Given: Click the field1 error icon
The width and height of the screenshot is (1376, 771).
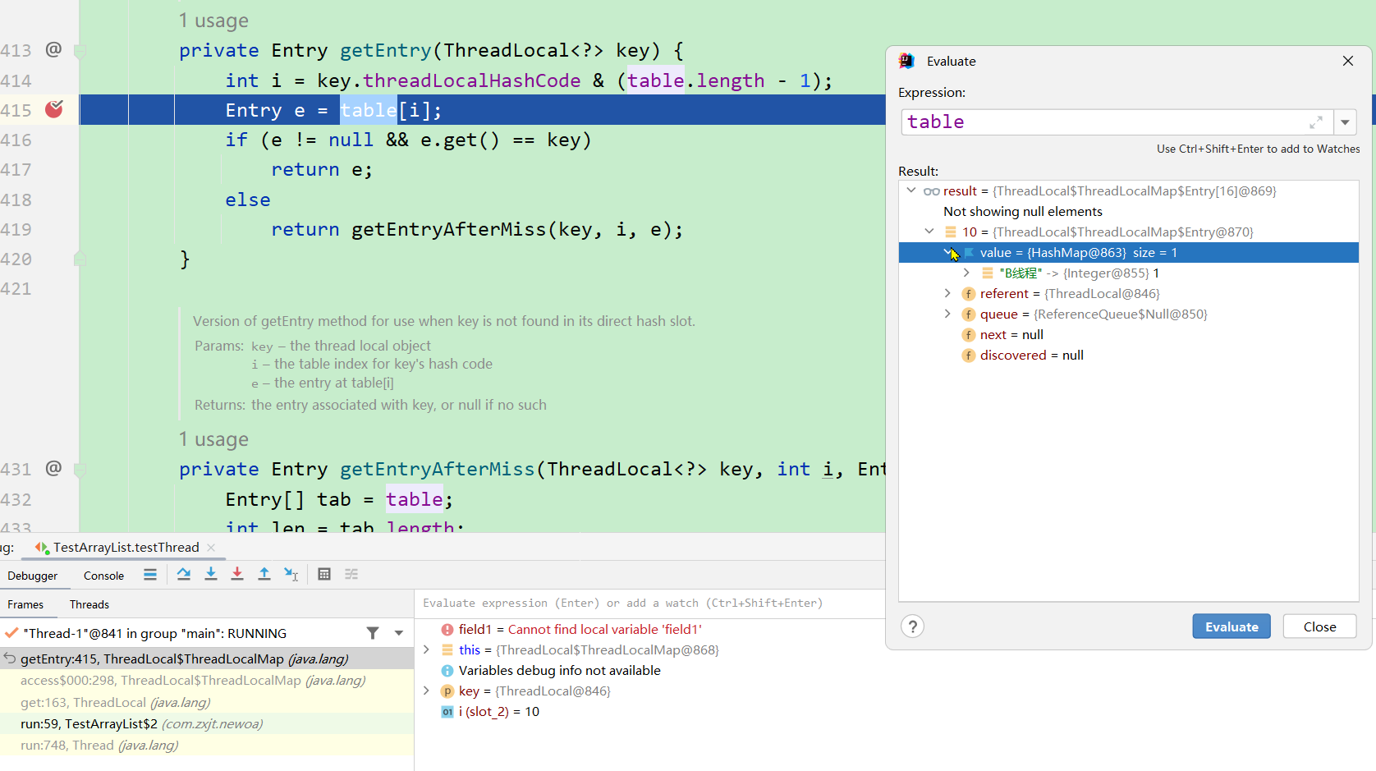Looking at the screenshot, I should click(447, 630).
